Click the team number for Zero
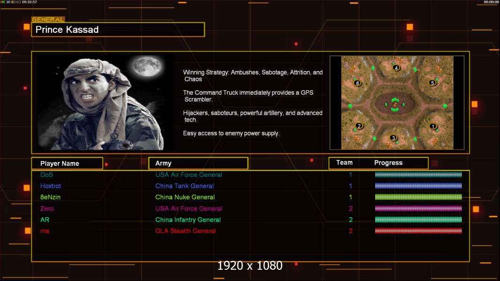Viewport: 500px width, 281px height. pos(350,208)
